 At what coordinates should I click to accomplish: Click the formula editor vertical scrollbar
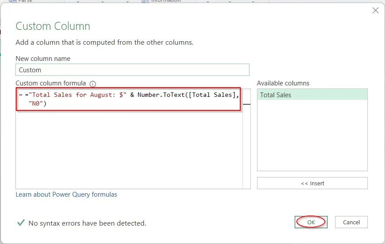246,138
